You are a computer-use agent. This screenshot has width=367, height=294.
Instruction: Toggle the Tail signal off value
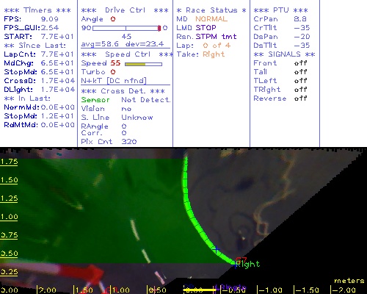pyautogui.click(x=300, y=72)
